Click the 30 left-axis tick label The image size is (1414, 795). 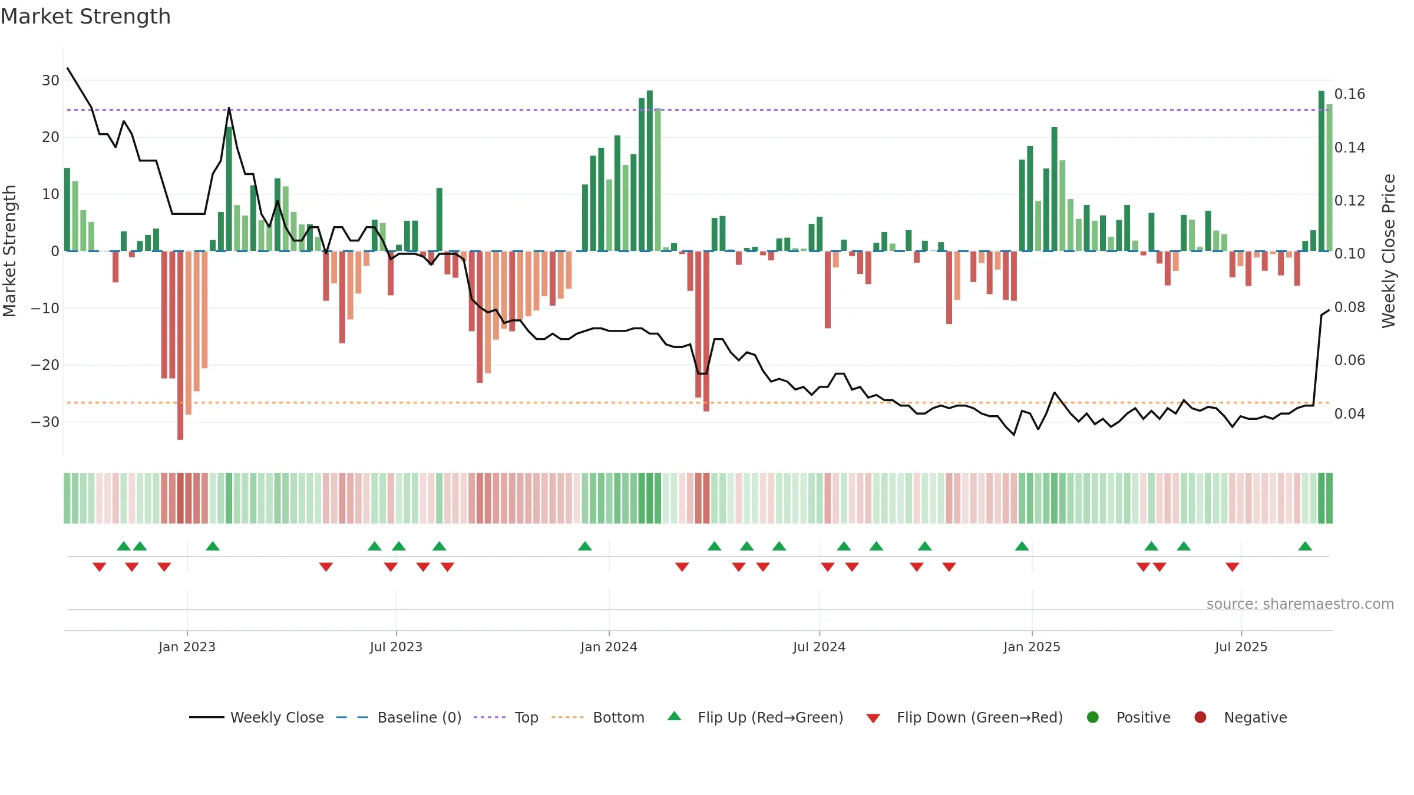[x=51, y=81]
